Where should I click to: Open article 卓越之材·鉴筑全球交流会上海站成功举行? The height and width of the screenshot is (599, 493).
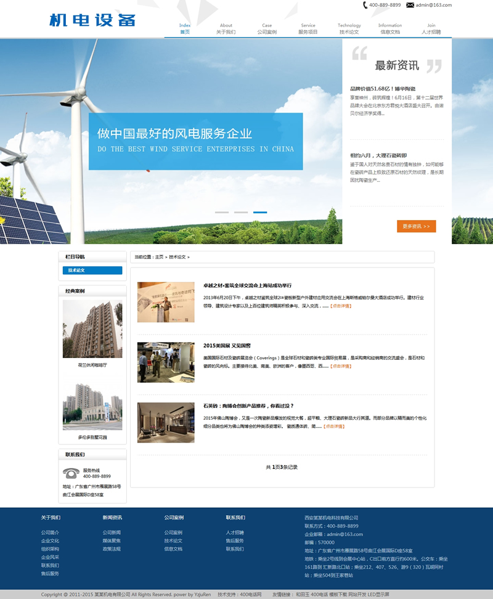pos(247,285)
